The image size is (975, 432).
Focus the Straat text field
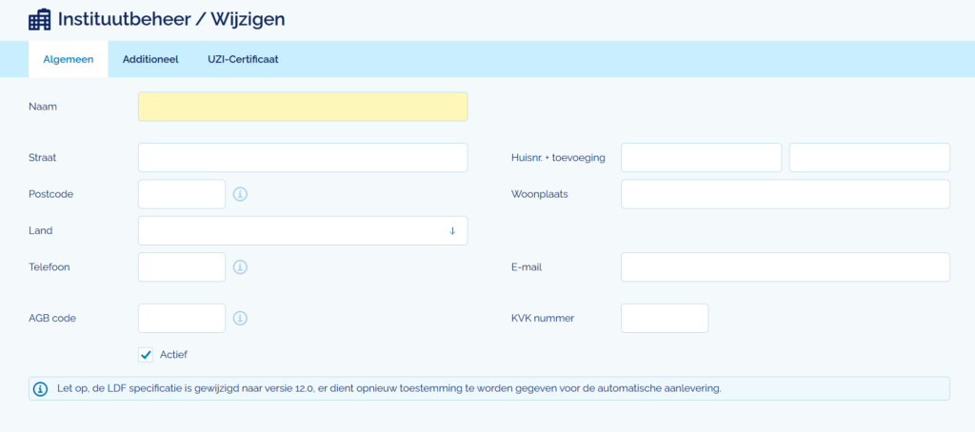(x=303, y=157)
